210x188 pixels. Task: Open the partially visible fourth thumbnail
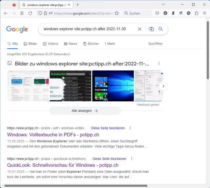click(x=149, y=86)
